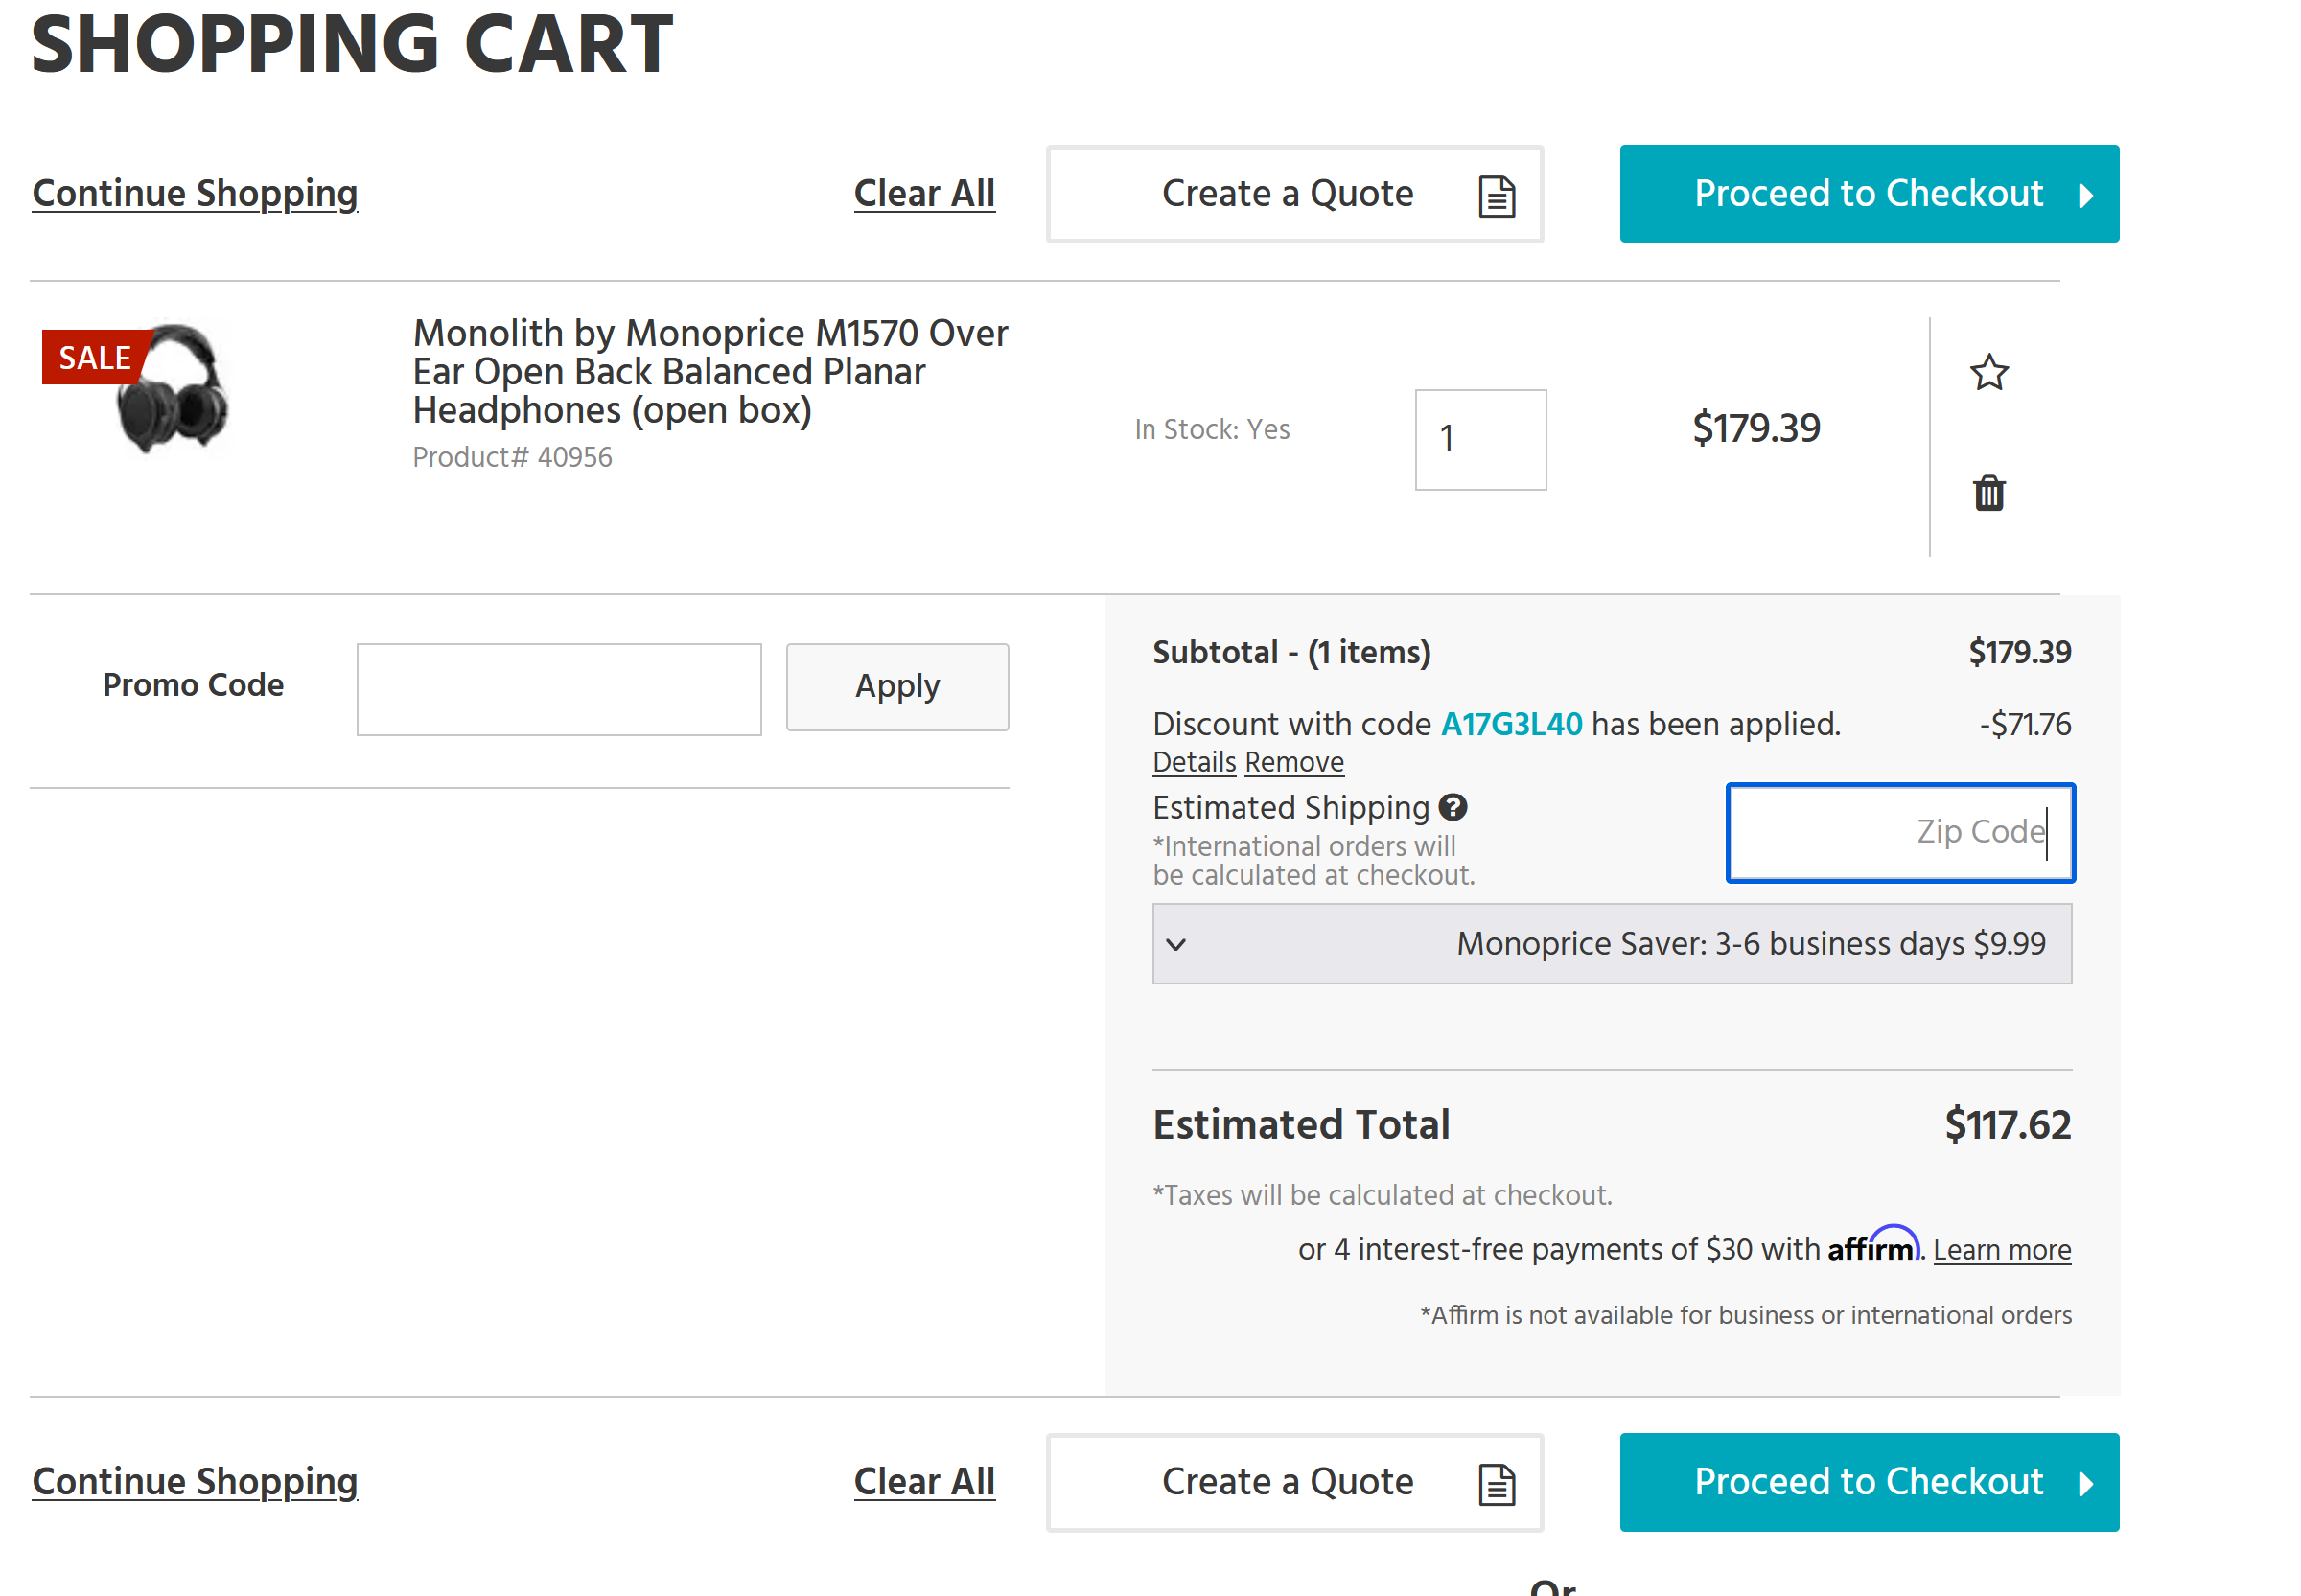The image size is (2301, 1596).
Task: Click bottom Proceed to Checkout button
Action: pos(1868,1482)
